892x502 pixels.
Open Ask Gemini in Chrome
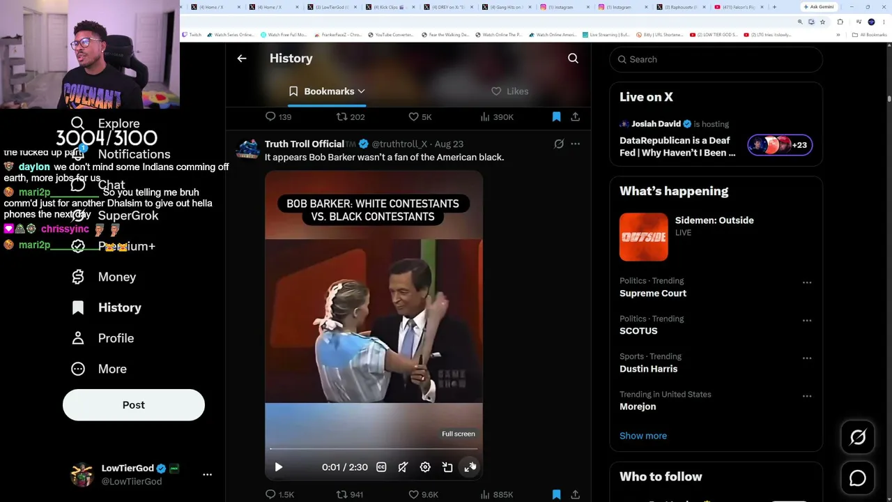pyautogui.click(x=819, y=7)
